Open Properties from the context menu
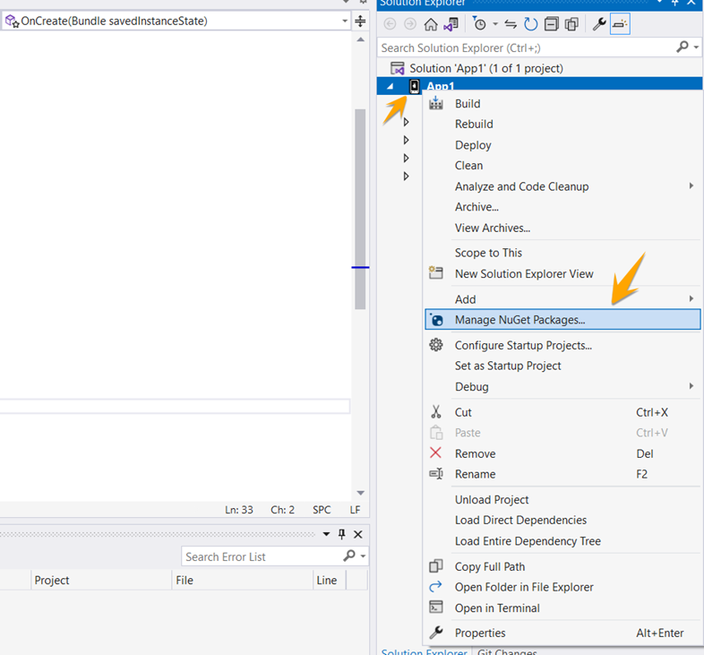This screenshot has height=655, width=704. 562,633
